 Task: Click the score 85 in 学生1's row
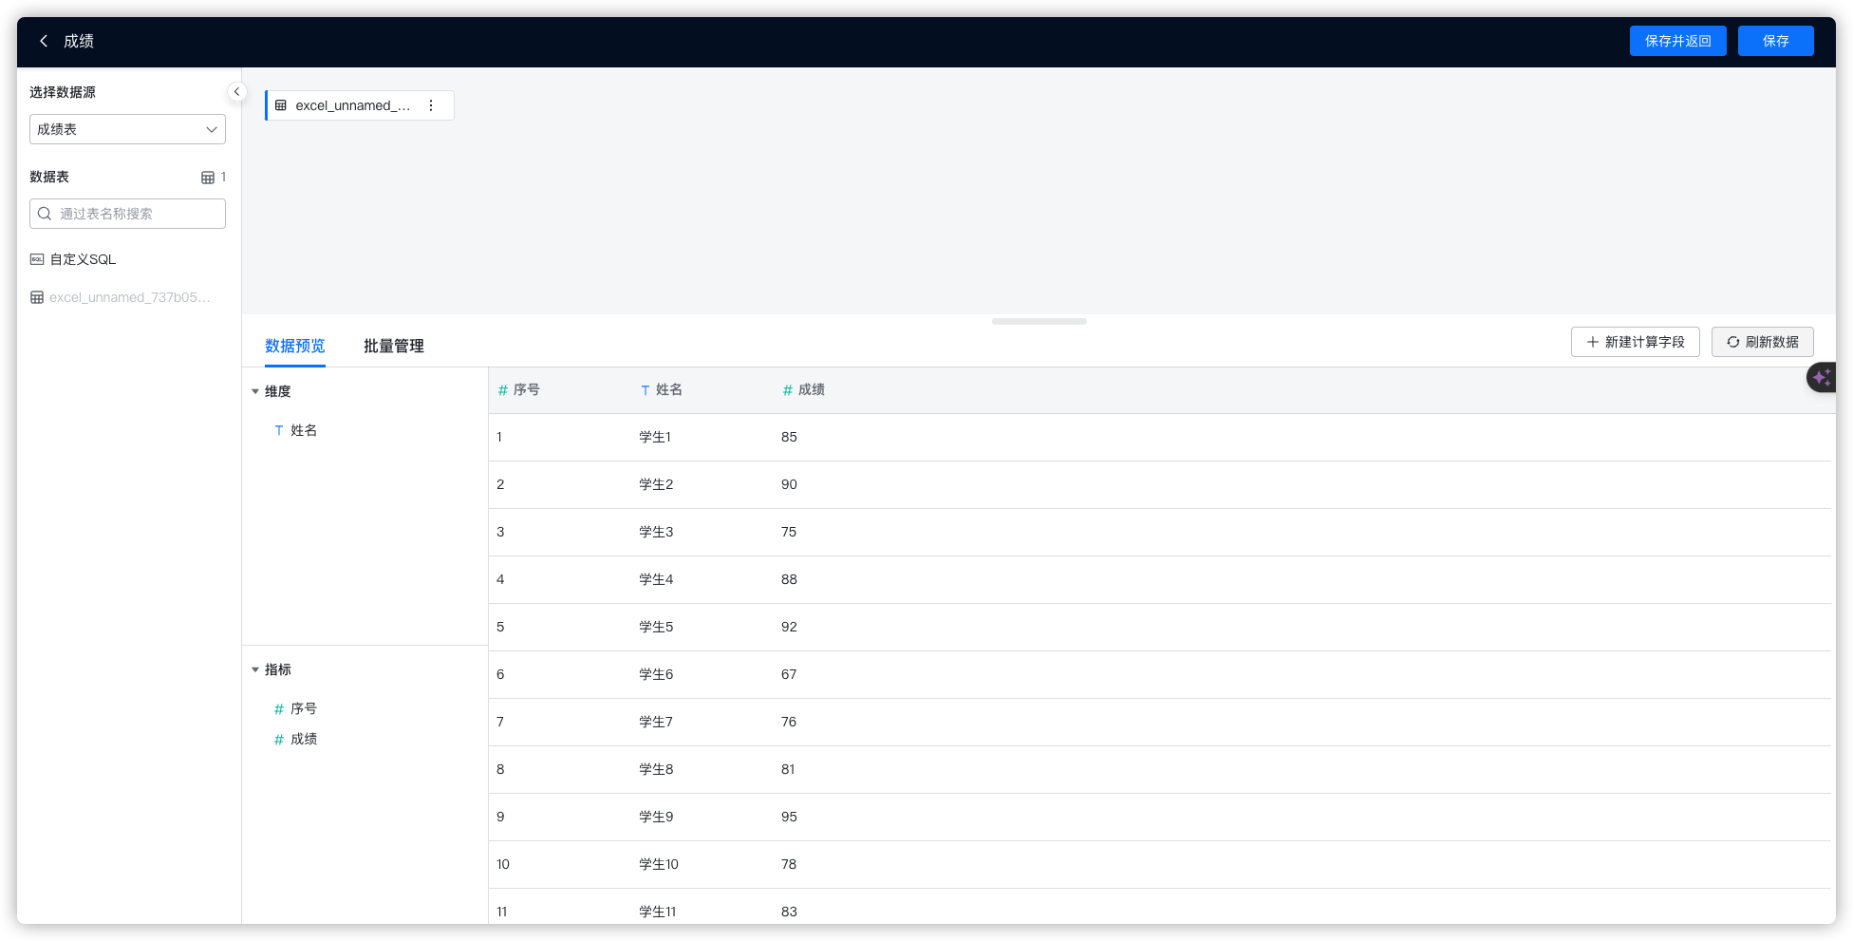click(x=789, y=437)
